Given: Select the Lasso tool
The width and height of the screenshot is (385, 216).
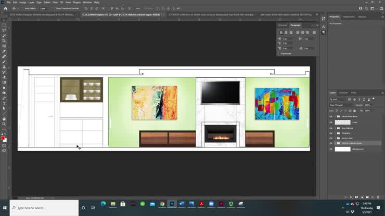Looking at the screenshot, I should coord(4,31).
